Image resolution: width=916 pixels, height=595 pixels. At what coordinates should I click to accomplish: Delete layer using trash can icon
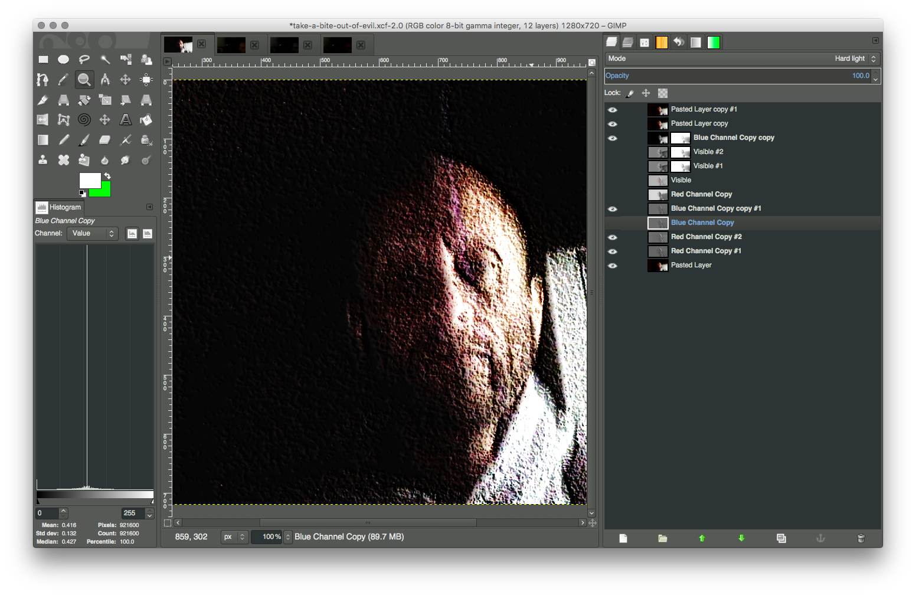click(861, 538)
